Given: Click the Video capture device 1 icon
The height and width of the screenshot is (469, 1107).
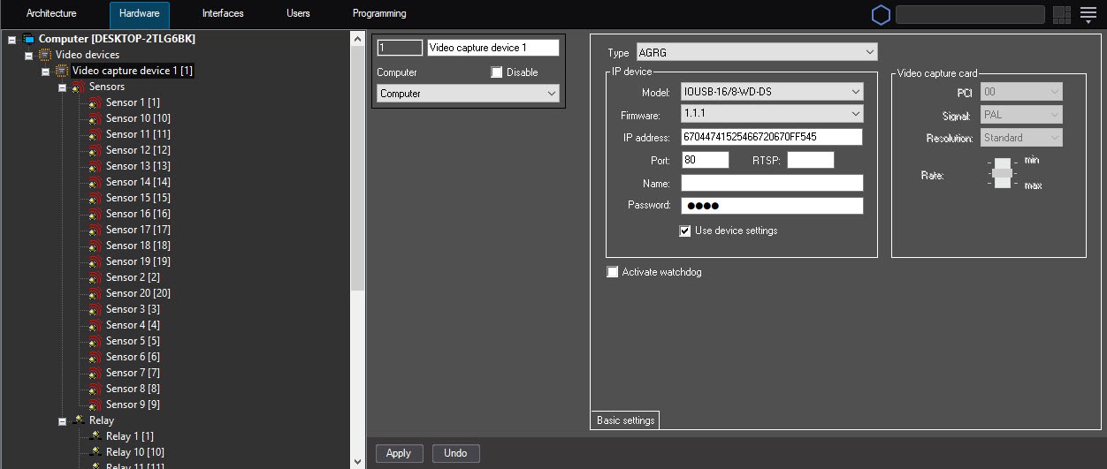Looking at the screenshot, I should click(62, 71).
